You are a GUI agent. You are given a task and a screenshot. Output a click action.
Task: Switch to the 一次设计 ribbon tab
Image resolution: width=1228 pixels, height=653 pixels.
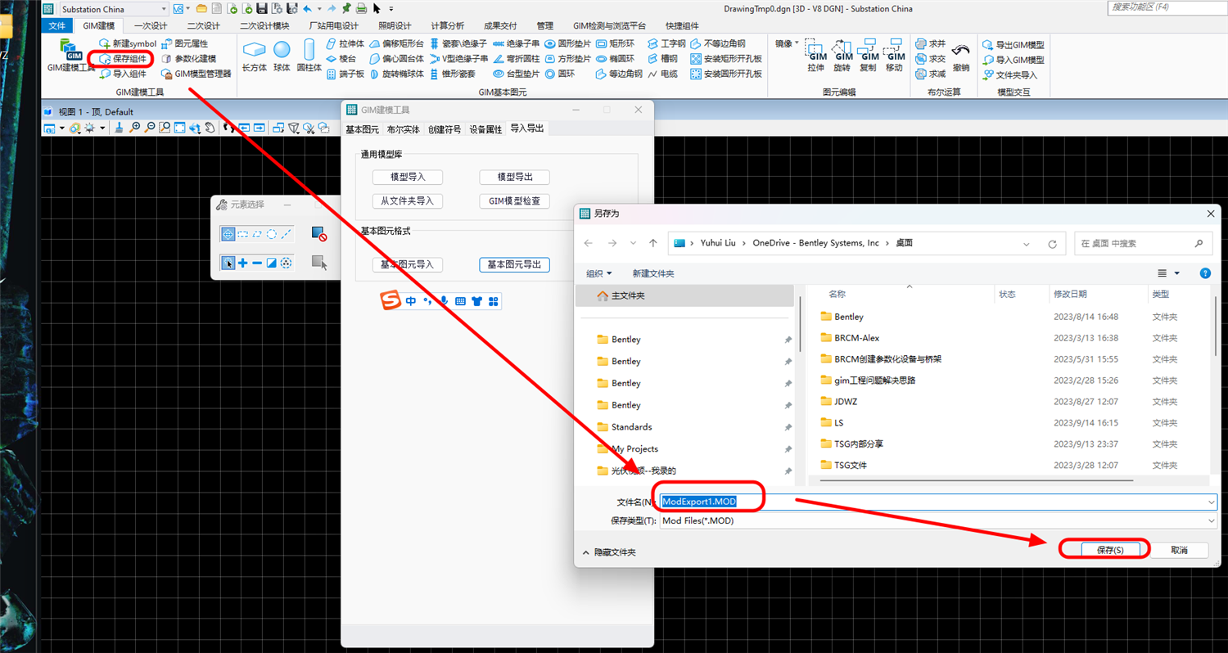coord(151,25)
